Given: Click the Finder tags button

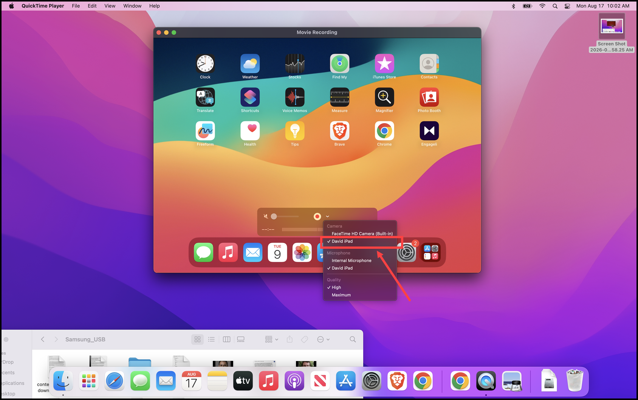Looking at the screenshot, I should click(x=305, y=340).
